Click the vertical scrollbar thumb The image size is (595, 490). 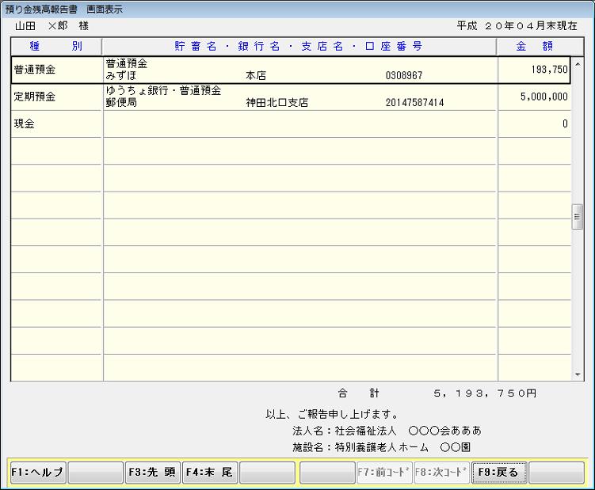click(577, 218)
